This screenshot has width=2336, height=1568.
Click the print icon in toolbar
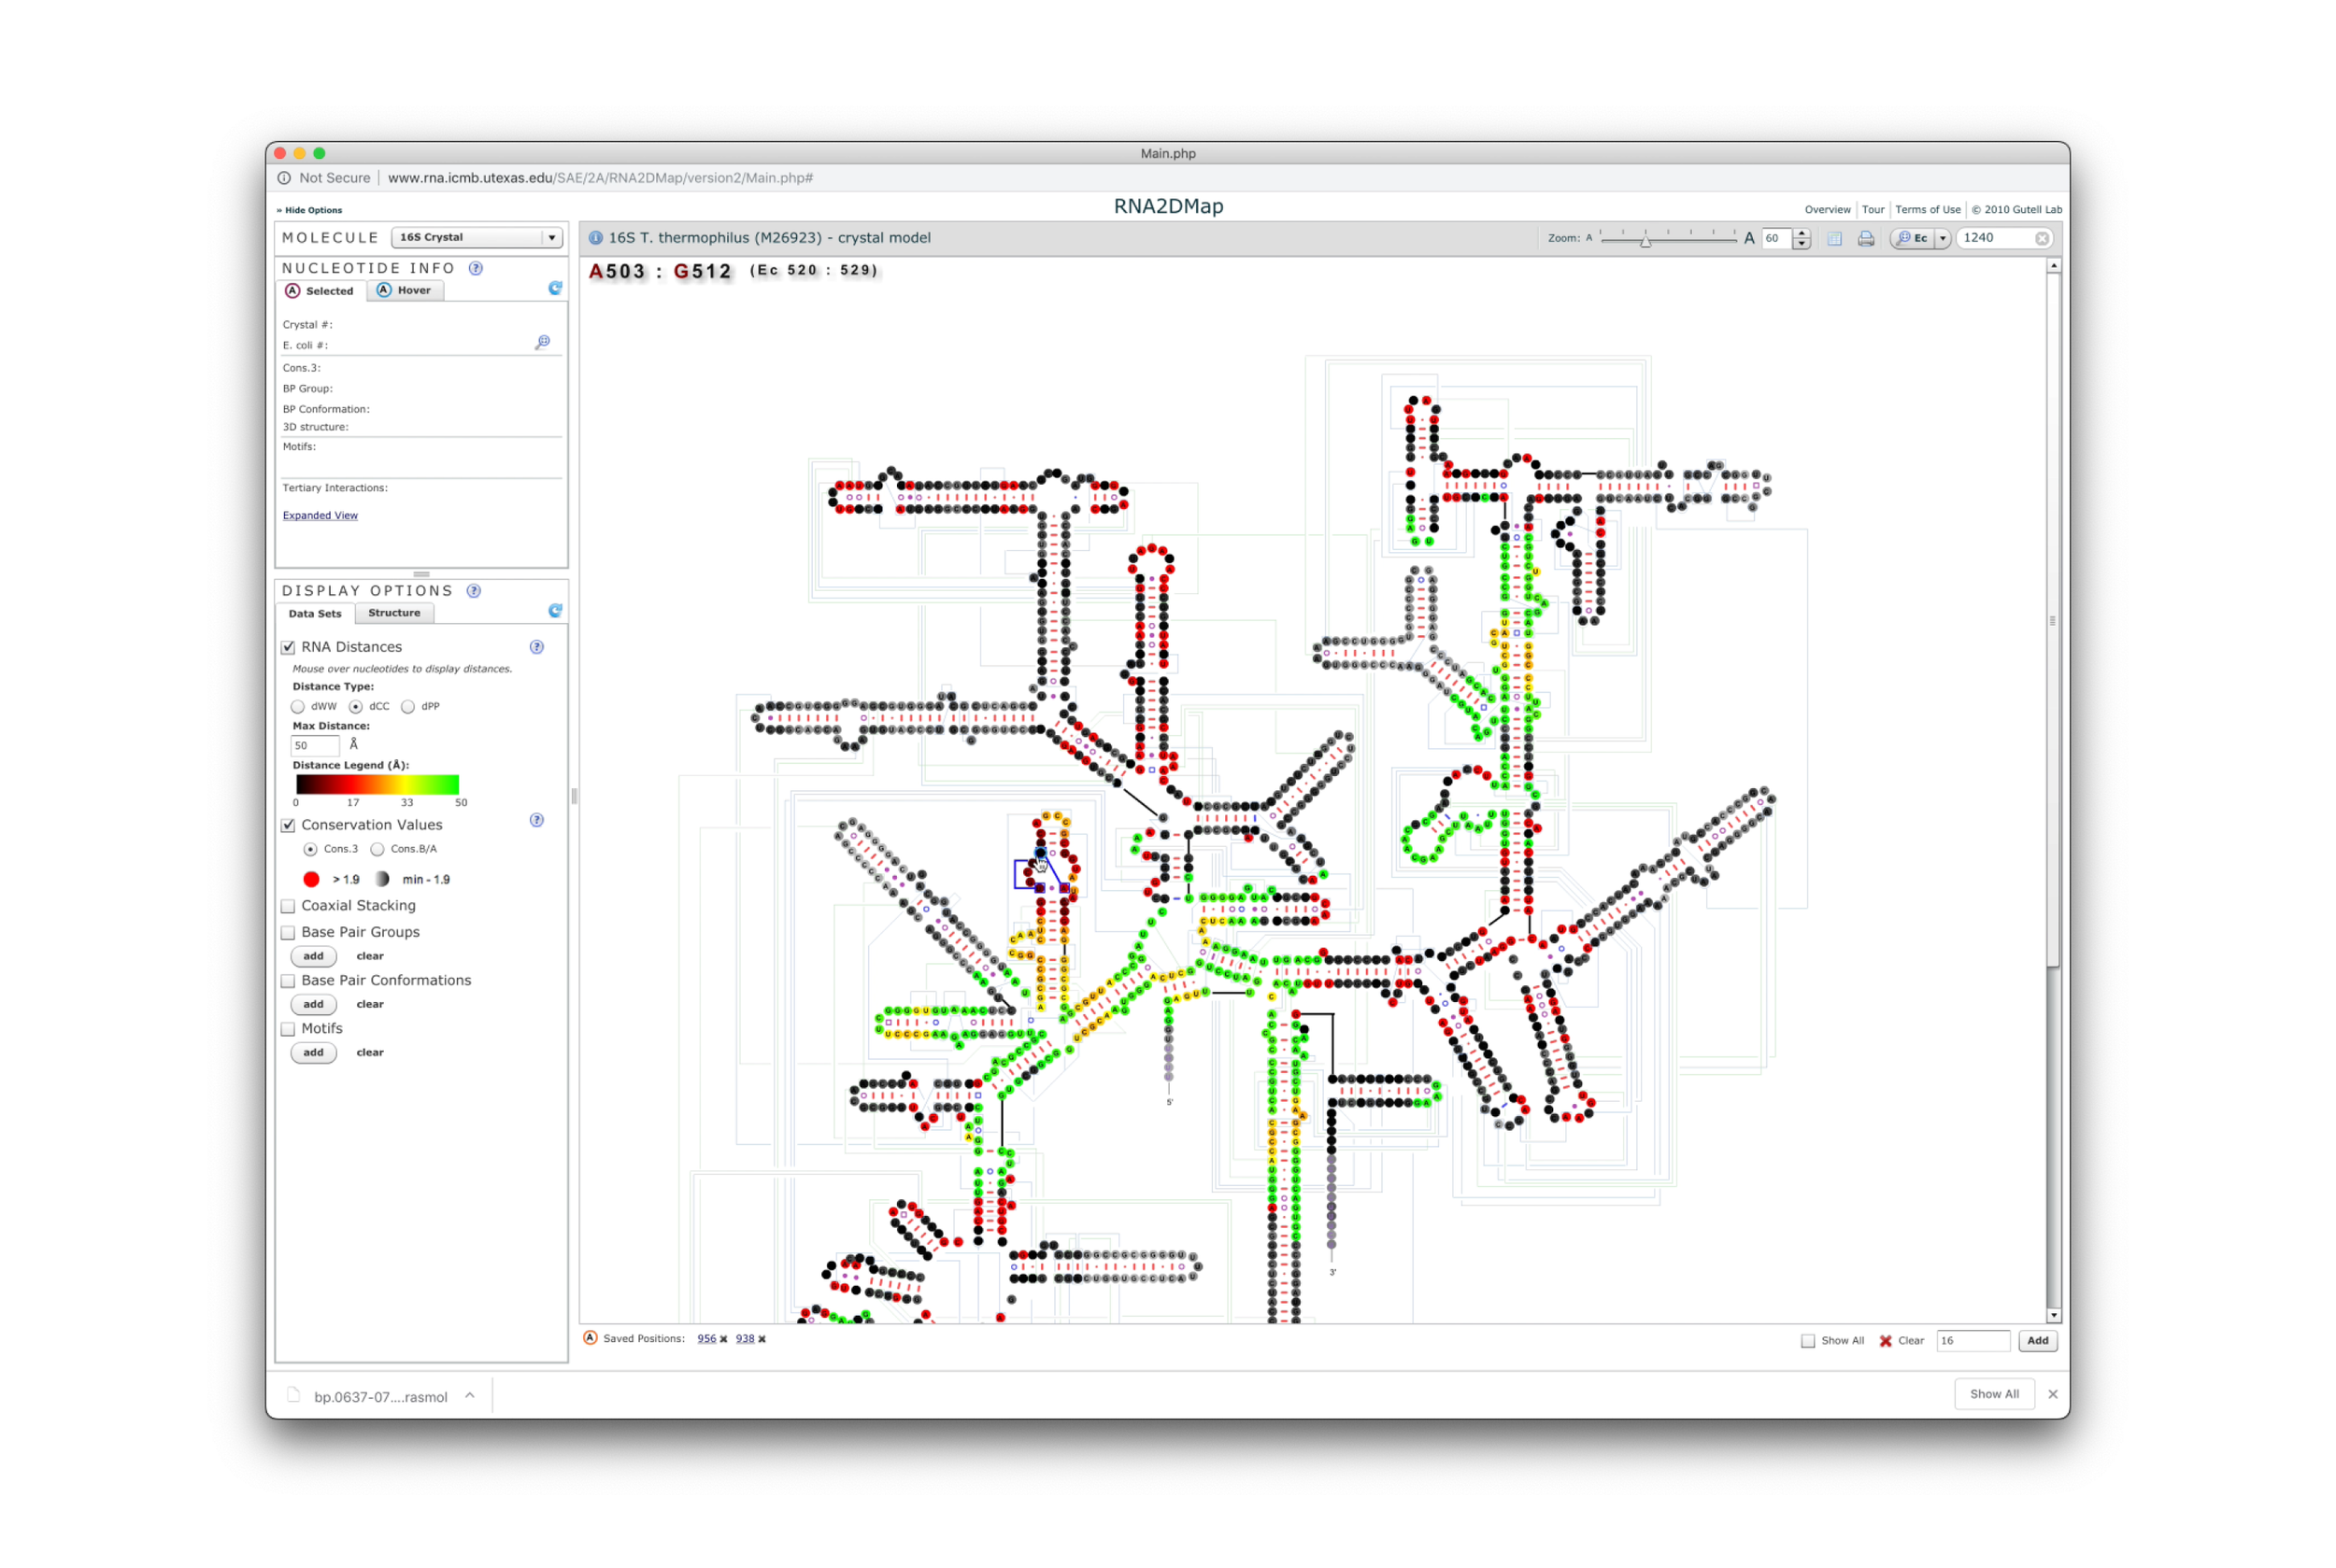[1865, 238]
